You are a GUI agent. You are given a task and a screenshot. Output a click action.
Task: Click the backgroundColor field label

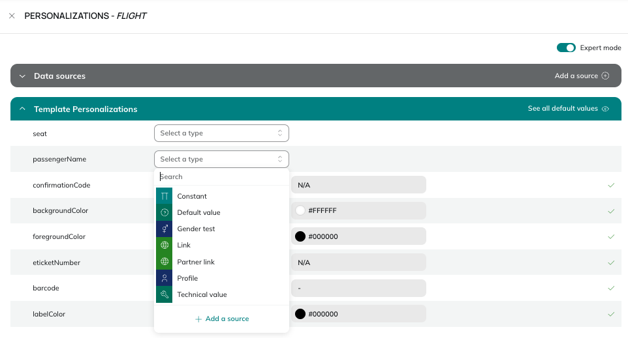click(60, 210)
